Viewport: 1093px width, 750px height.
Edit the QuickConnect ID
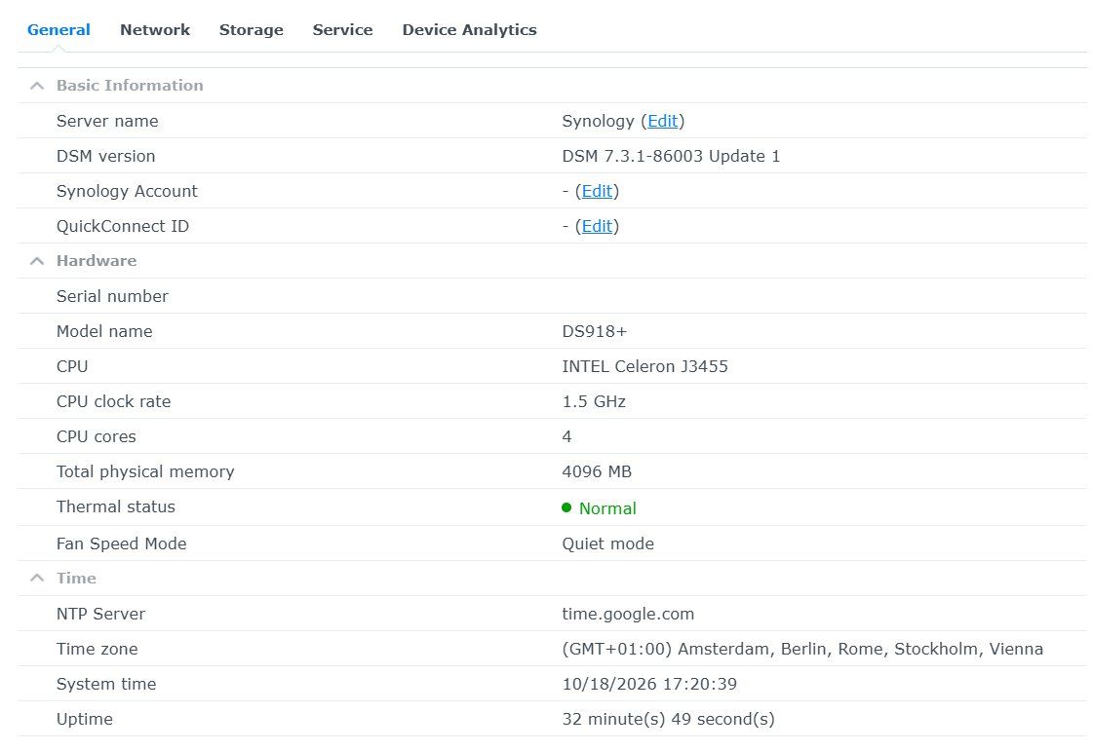pyautogui.click(x=597, y=226)
